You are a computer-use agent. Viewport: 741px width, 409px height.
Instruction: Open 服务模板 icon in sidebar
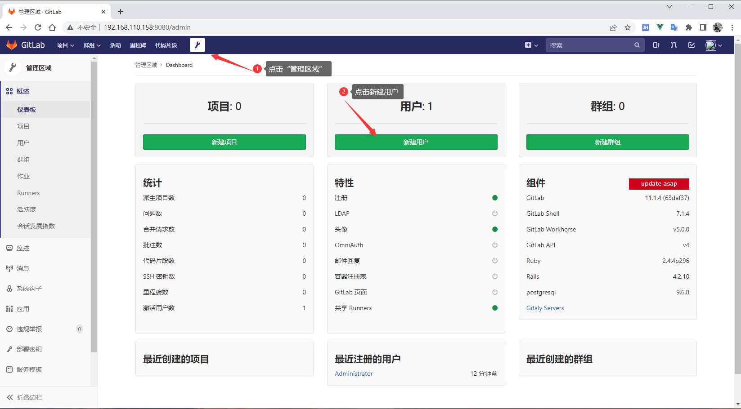click(x=9, y=369)
